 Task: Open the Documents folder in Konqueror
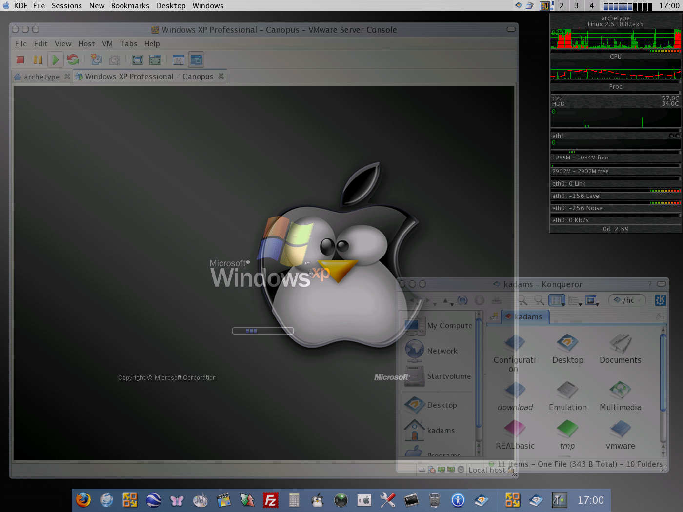620,349
